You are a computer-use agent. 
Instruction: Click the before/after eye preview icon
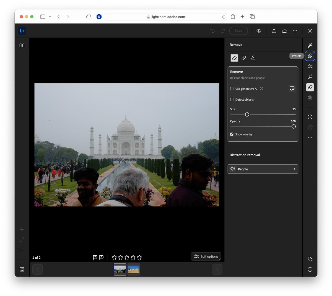pos(259,31)
